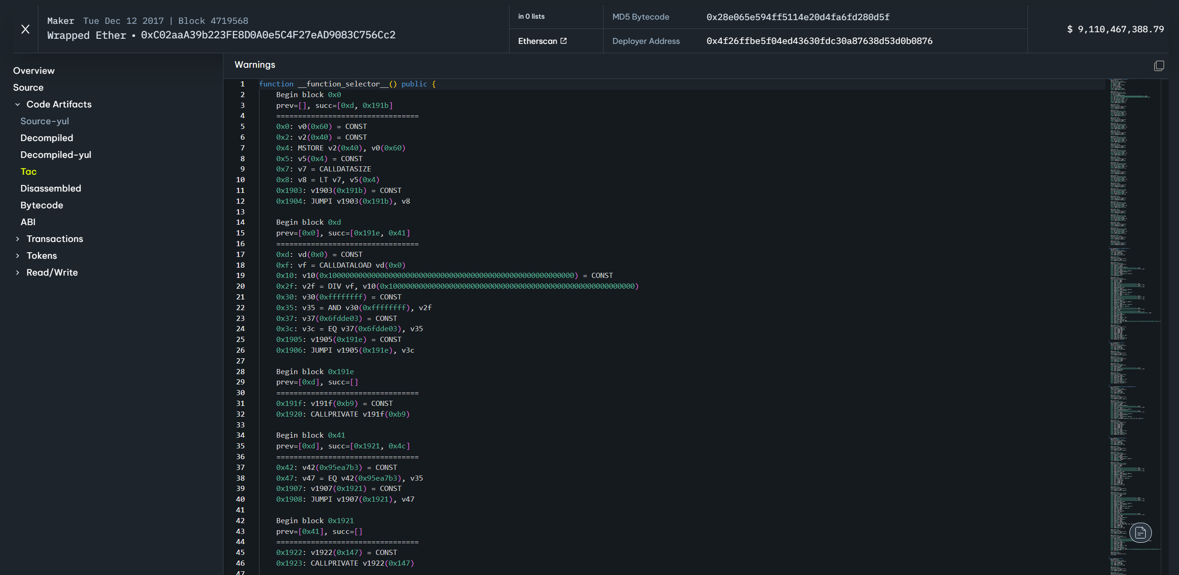Click the floating document icon button

click(1140, 532)
